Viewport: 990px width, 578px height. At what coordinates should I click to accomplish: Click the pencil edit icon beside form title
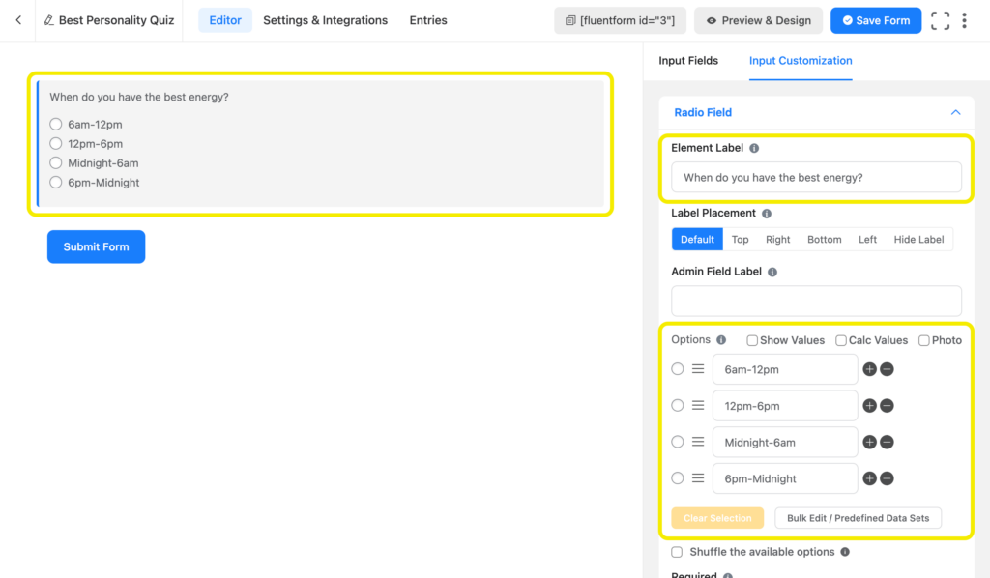[48, 20]
